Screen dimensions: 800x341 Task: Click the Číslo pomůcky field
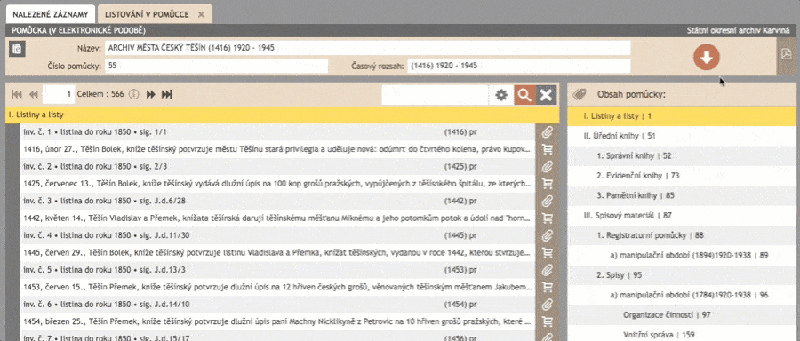216,66
